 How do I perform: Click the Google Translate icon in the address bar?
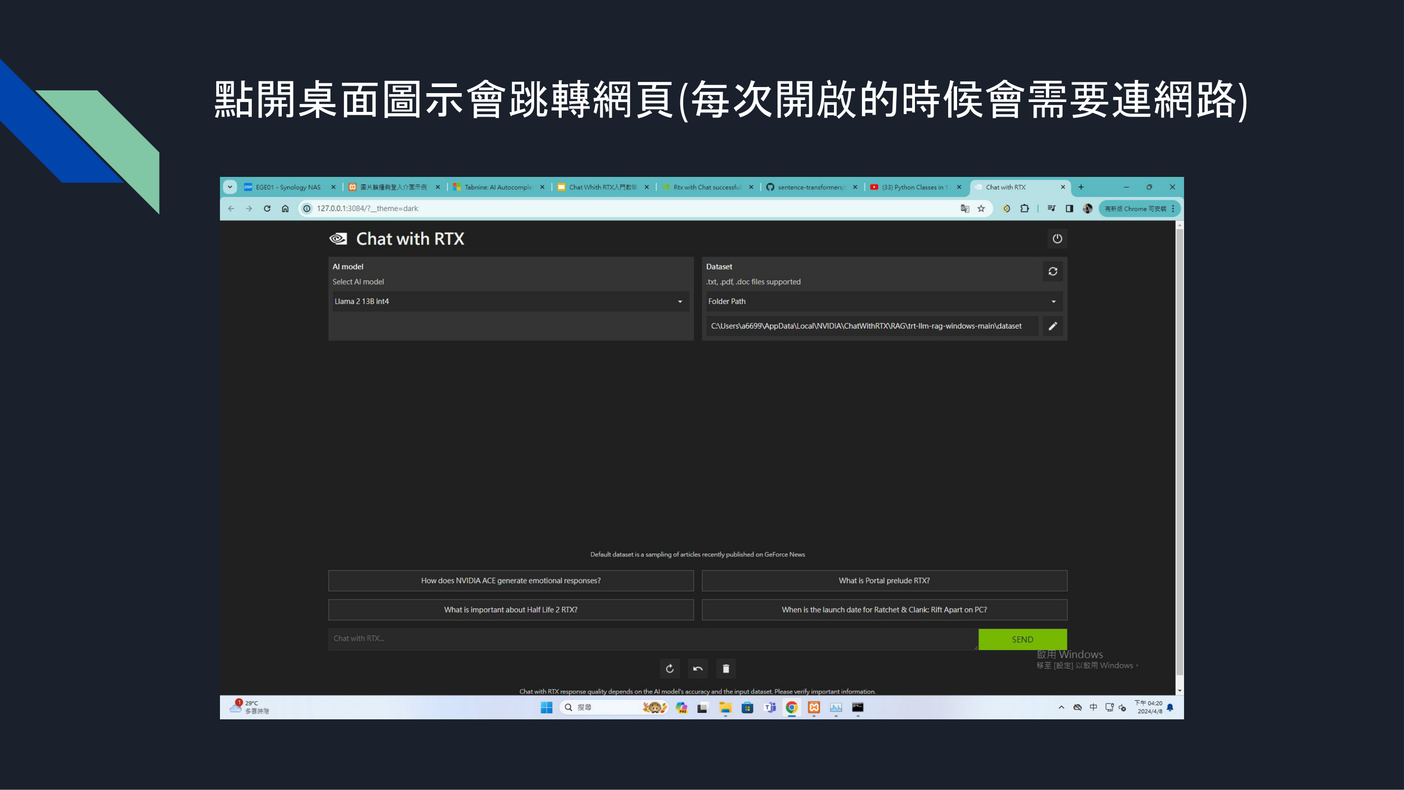click(965, 208)
